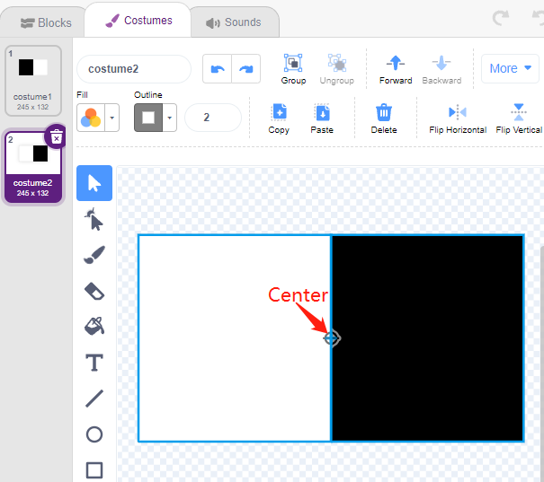Switch to the Sounds tab

pyautogui.click(x=234, y=22)
